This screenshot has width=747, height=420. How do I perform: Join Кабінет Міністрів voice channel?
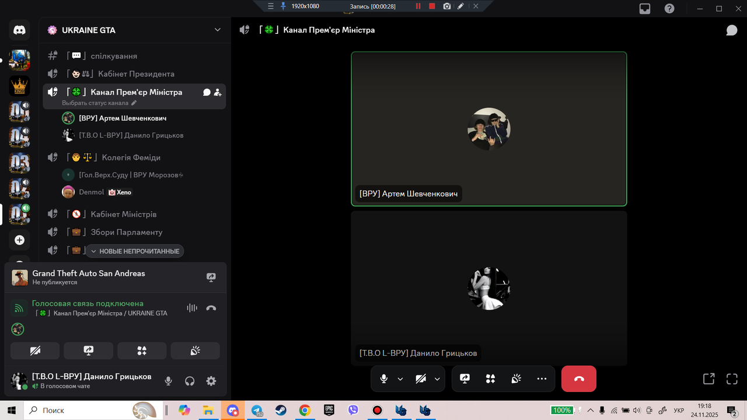134,214
